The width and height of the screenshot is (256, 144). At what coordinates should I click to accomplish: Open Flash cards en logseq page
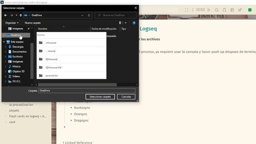coord(28,116)
